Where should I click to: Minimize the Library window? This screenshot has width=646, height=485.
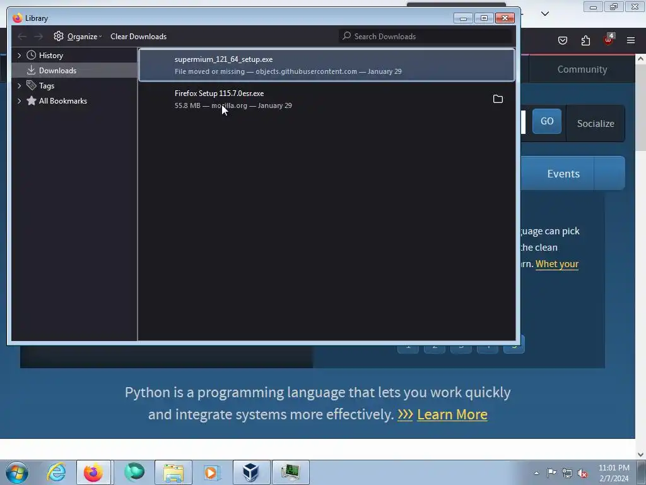pyautogui.click(x=463, y=18)
